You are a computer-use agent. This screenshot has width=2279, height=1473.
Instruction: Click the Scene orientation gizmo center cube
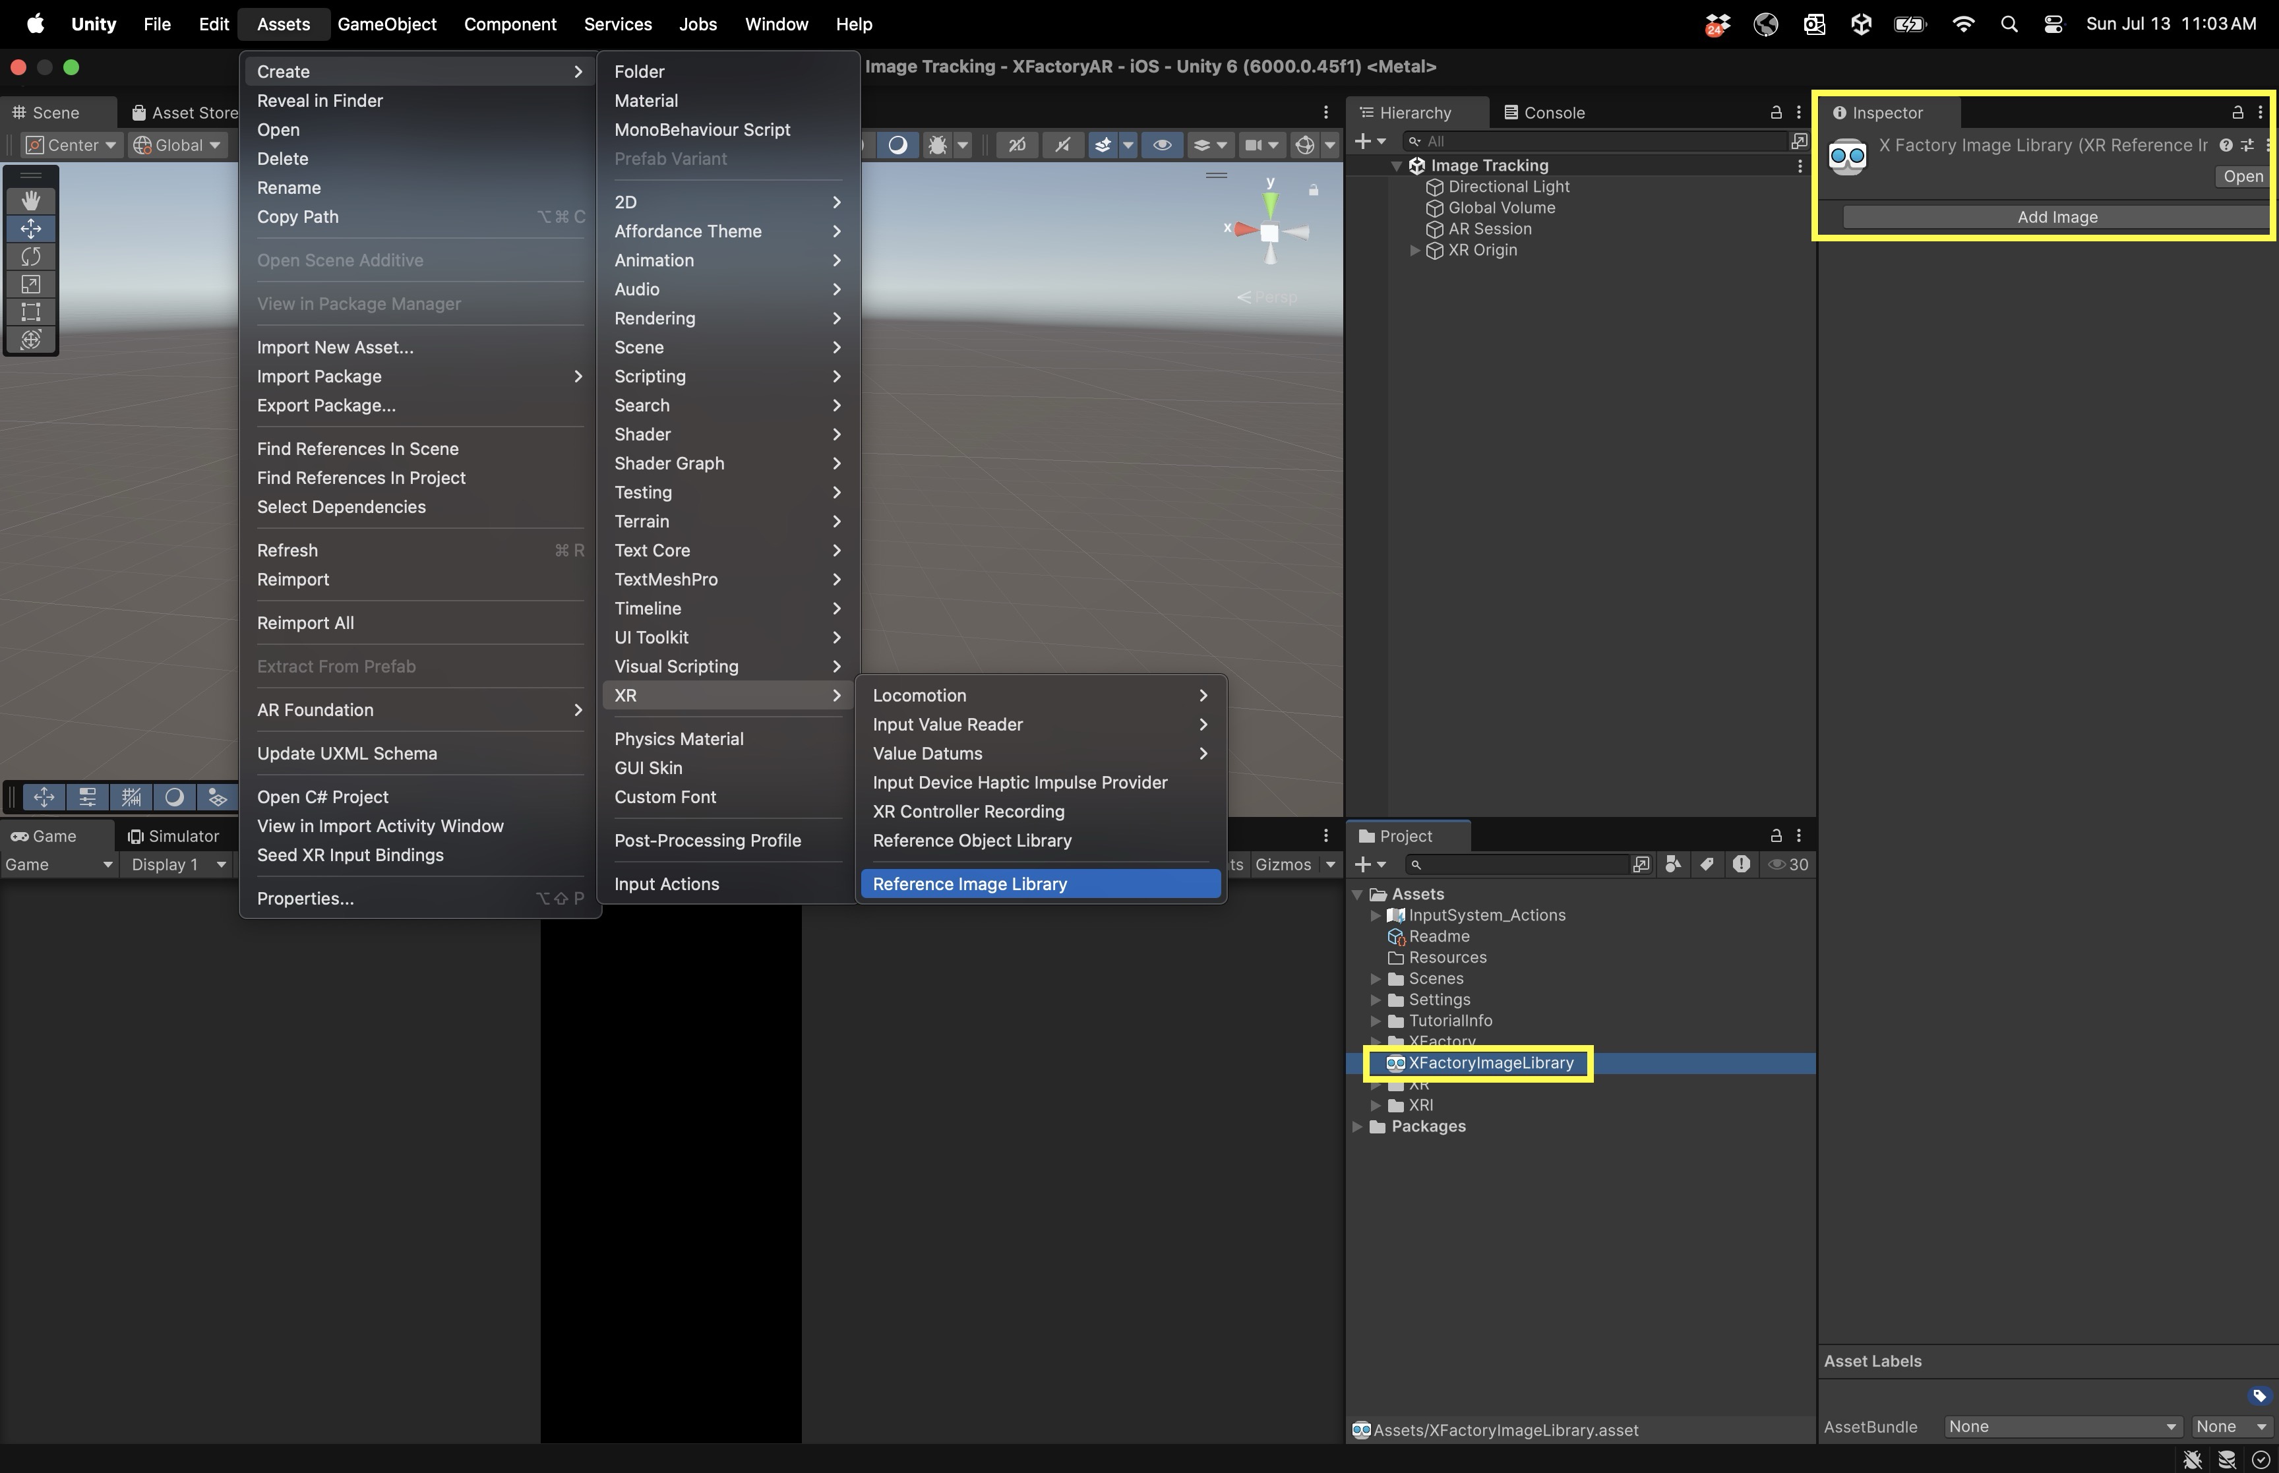point(1269,233)
